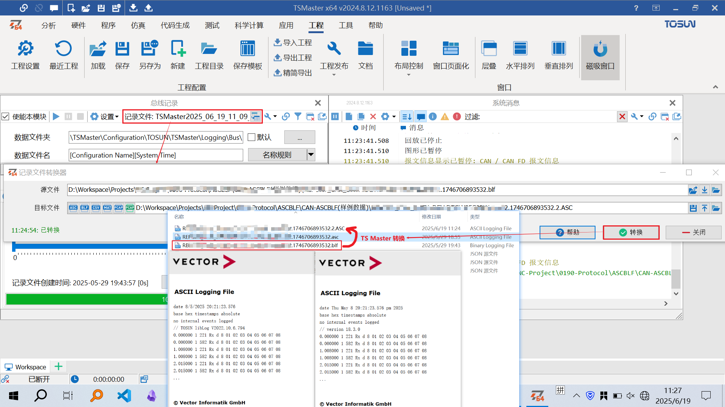Click the 数据文件名 input field

156,155
